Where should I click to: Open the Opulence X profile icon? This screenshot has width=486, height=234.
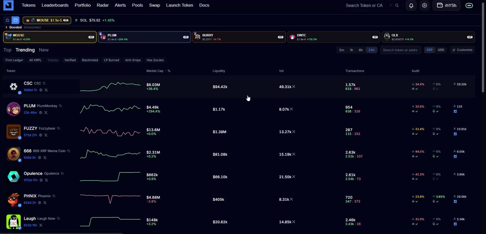click(x=46, y=180)
